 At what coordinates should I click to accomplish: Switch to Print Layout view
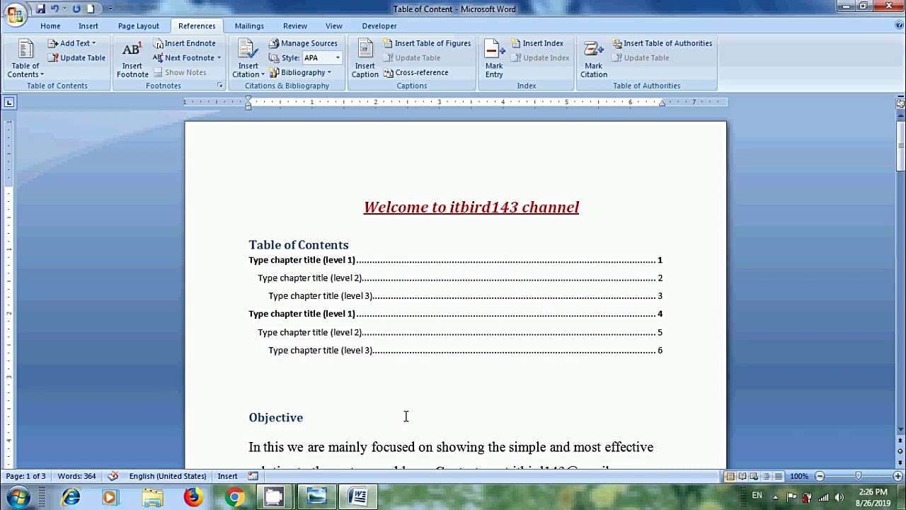coord(730,477)
